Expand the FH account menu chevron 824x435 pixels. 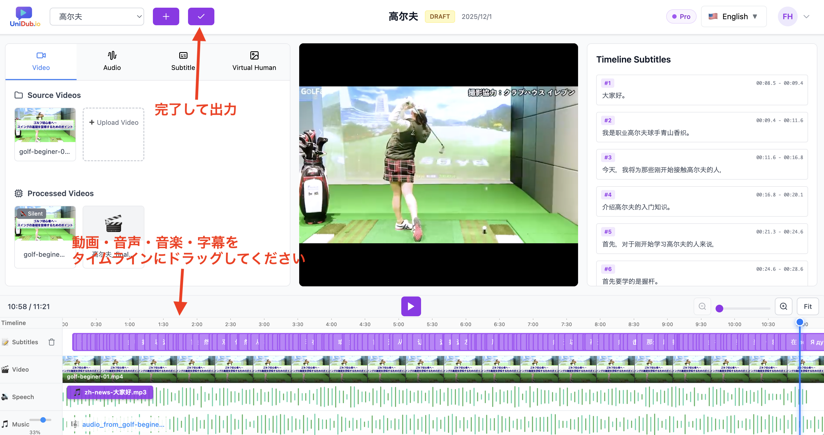pos(807,16)
